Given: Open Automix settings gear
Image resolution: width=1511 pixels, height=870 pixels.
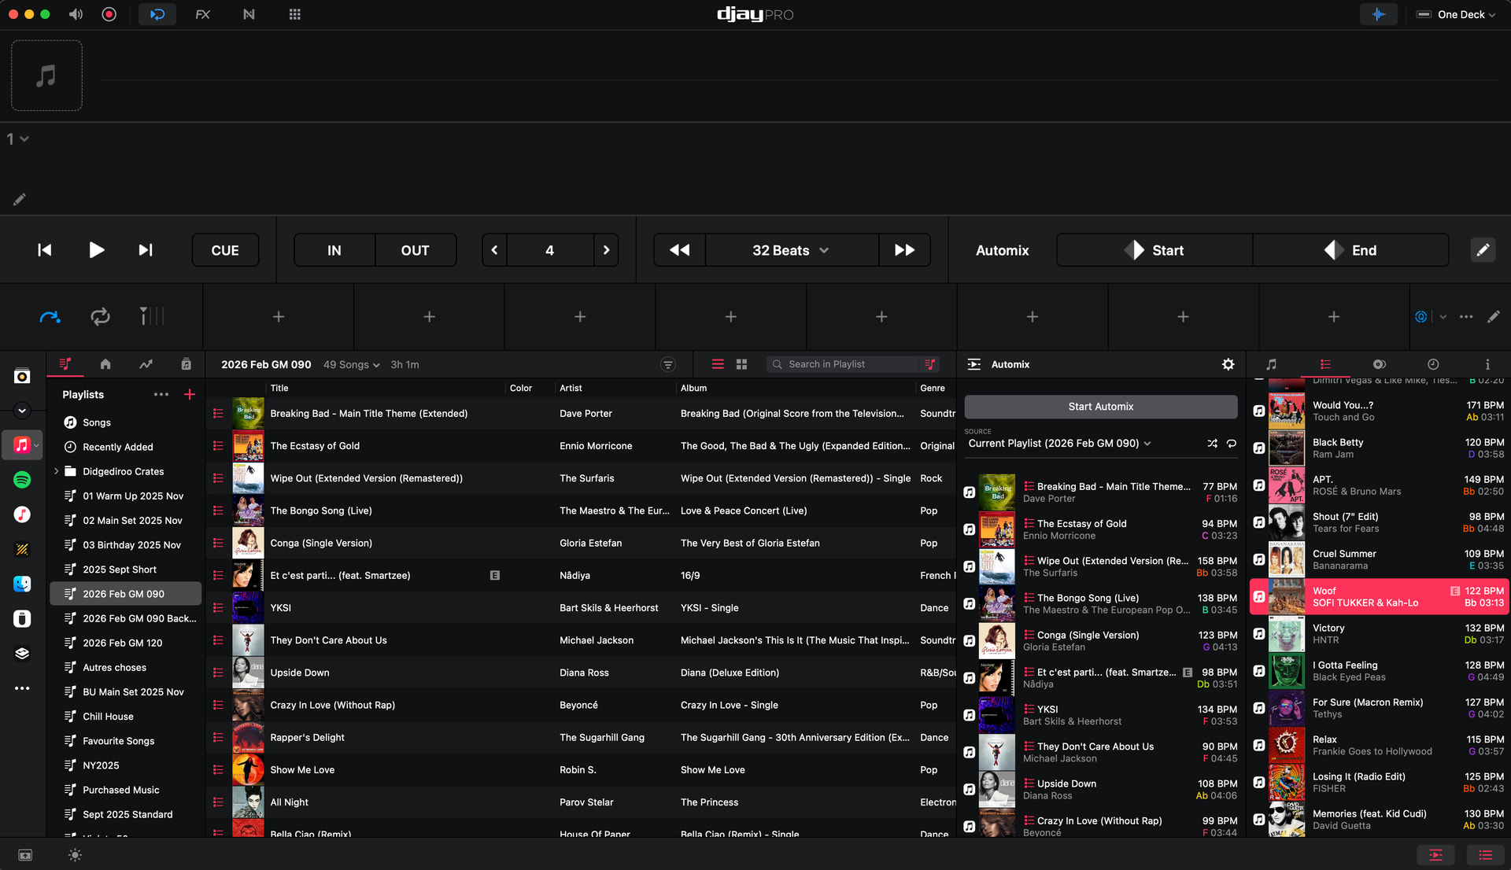Looking at the screenshot, I should point(1228,364).
